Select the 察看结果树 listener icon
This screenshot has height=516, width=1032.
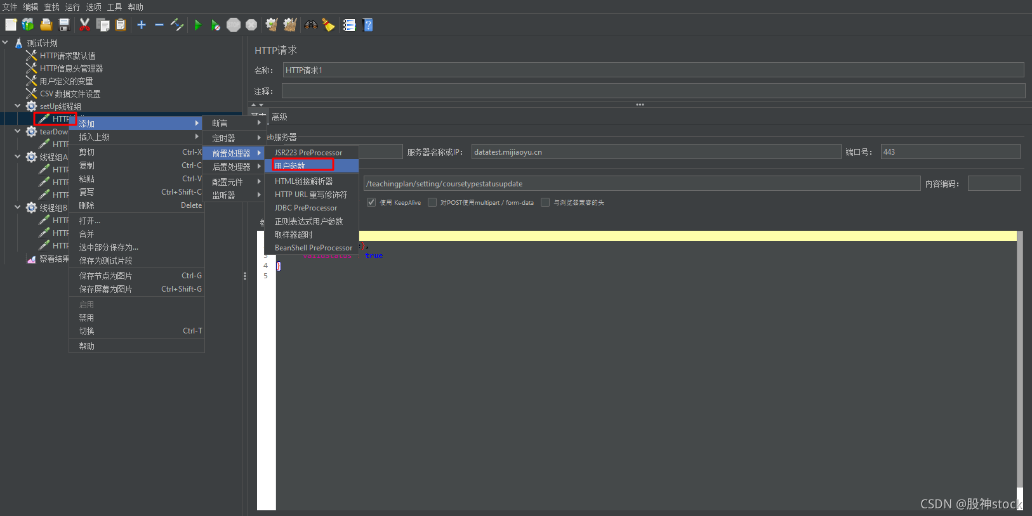(31, 259)
